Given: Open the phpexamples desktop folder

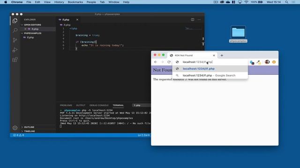Looking at the screenshot, I should tap(238, 34).
